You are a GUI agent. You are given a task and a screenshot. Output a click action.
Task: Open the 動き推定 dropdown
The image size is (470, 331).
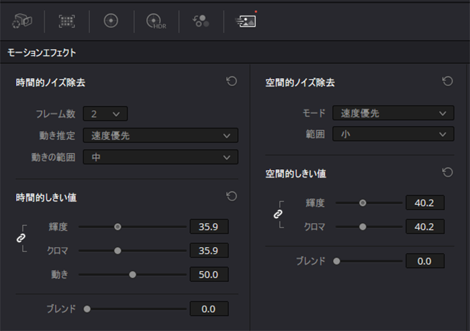(x=160, y=136)
